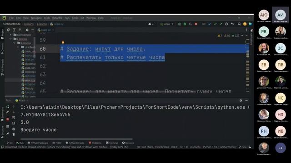Open the Tools menu
This screenshot has height=163, width=291.
[x=75, y=18]
